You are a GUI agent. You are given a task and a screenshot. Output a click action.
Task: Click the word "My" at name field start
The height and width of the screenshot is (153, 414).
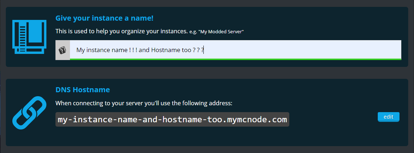click(80, 50)
